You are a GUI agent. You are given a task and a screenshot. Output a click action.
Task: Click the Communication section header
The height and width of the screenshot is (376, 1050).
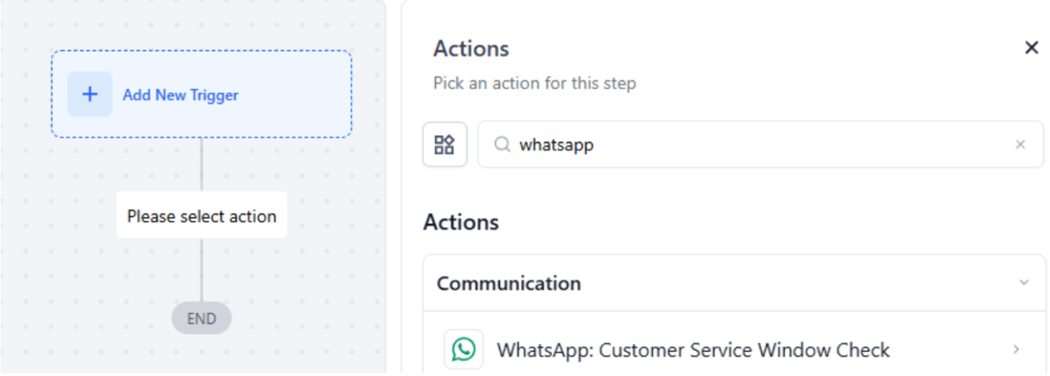point(509,283)
